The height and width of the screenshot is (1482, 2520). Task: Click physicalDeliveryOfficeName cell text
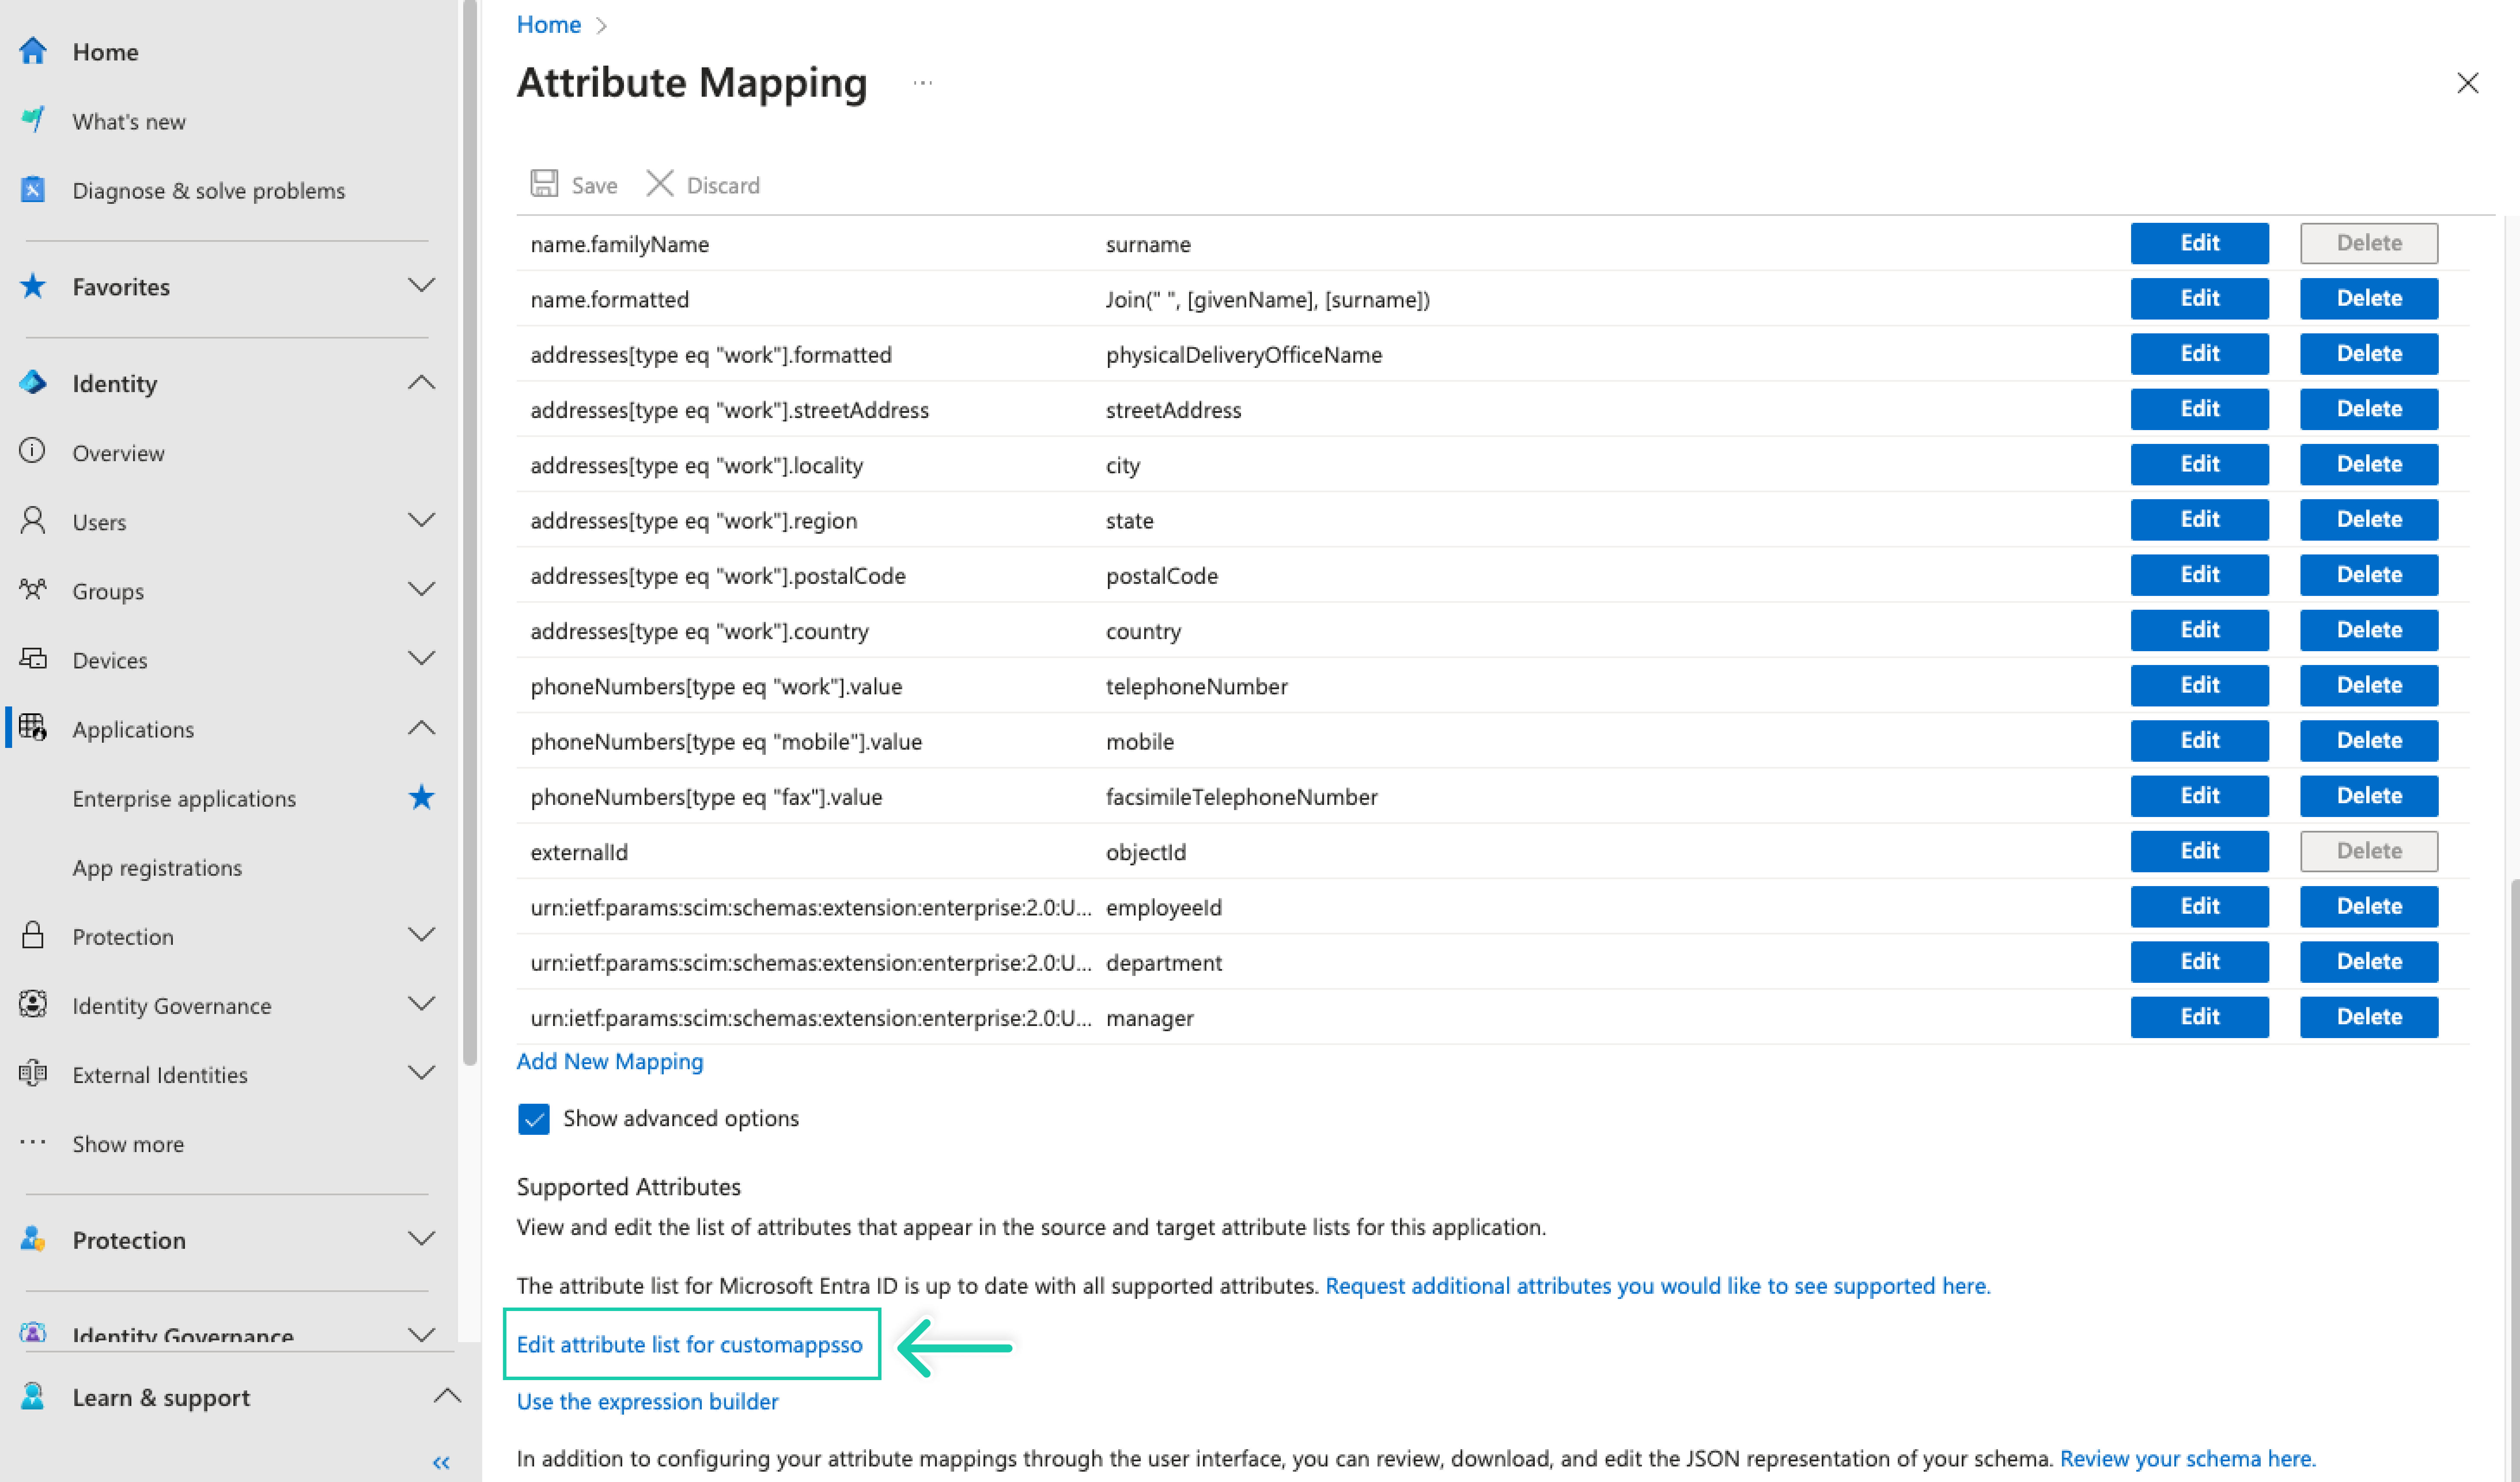(1243, 355)
